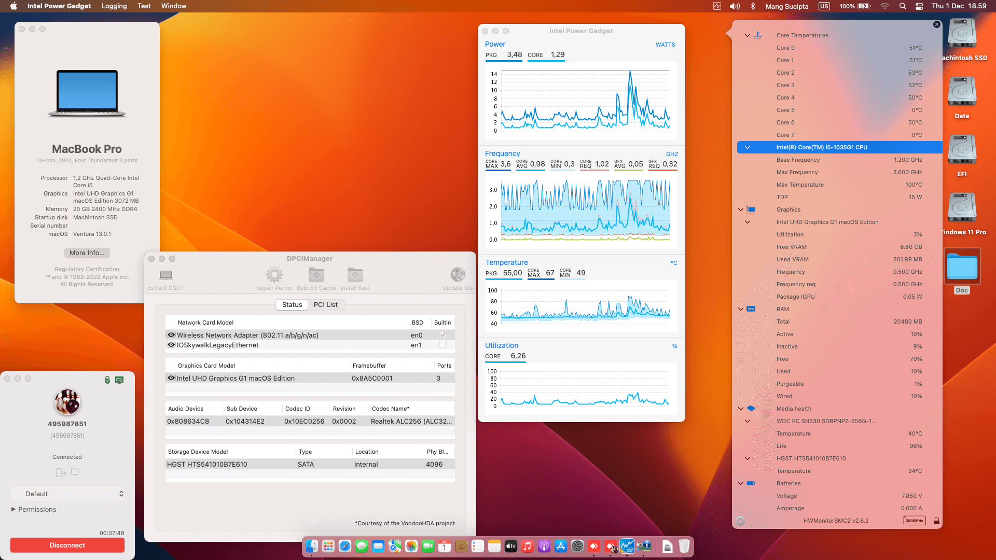Open the Doc folder on the desktop
The height and width of the screenshot is (560, 996).
[962, 267]
